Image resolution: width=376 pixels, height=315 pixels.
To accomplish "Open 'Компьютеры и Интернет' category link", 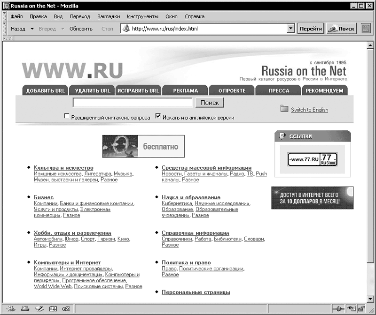I will click(67, 262).
